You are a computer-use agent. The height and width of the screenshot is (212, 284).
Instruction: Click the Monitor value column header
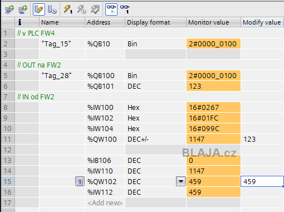213,22
